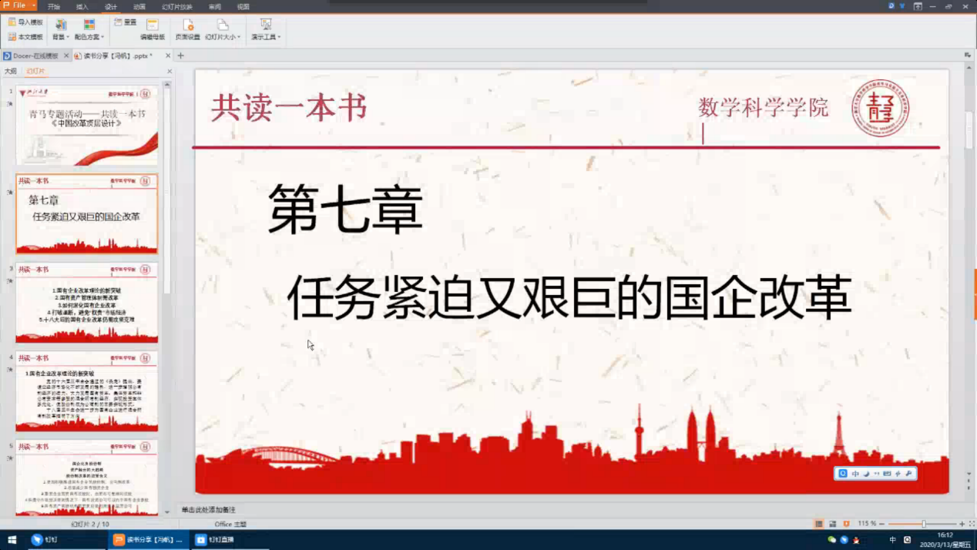Open 页面设置 page setup
The width and height of the screenshot is (977, 550).
tap(187, 29)
